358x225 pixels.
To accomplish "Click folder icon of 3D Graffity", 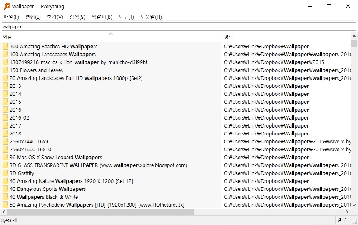I will [x=5, y=173].
